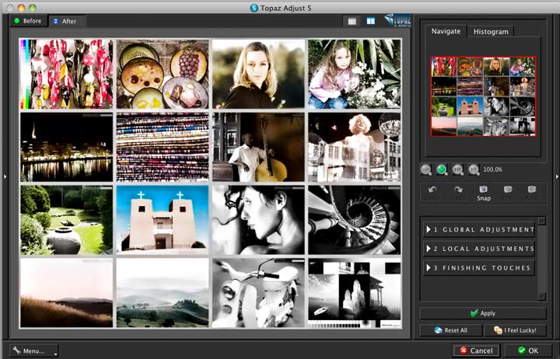Click the I Feel Lucky! button

click(x=515, y=330)
